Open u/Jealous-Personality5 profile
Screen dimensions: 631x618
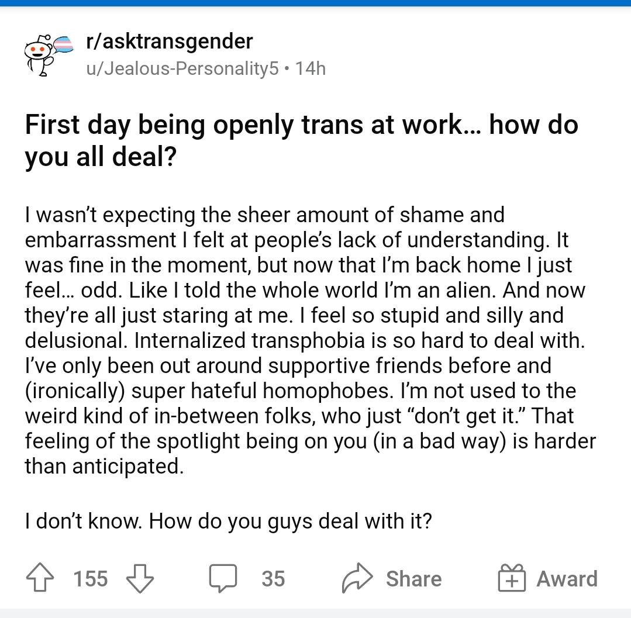click(x=182, y=68)
